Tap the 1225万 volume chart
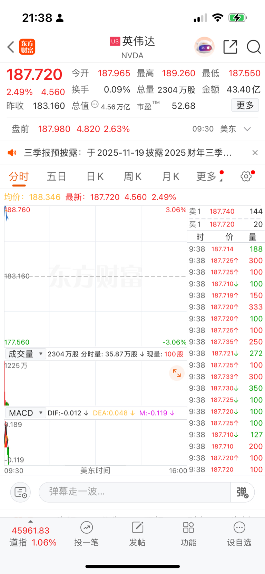 (x=95, y=383)
